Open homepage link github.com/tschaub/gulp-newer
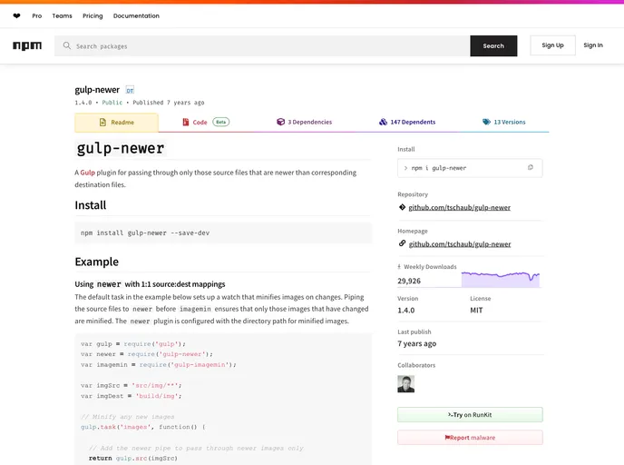 [460, 244]
